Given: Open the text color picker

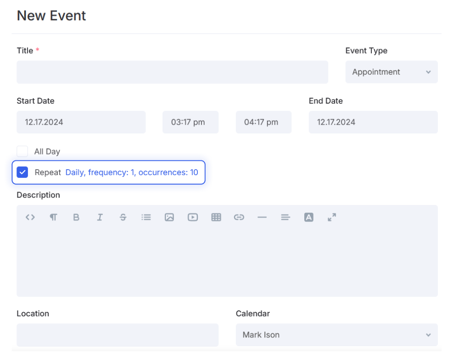Looking at the screenshot, I should point(309,217).
